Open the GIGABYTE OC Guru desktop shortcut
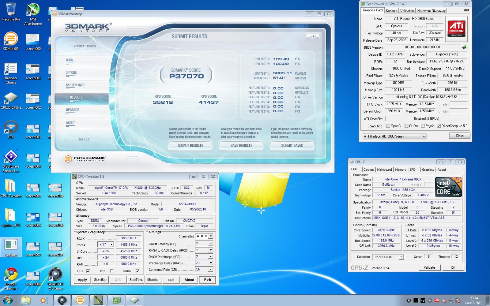This screenshot has width=490, height=306. [55, 279]
